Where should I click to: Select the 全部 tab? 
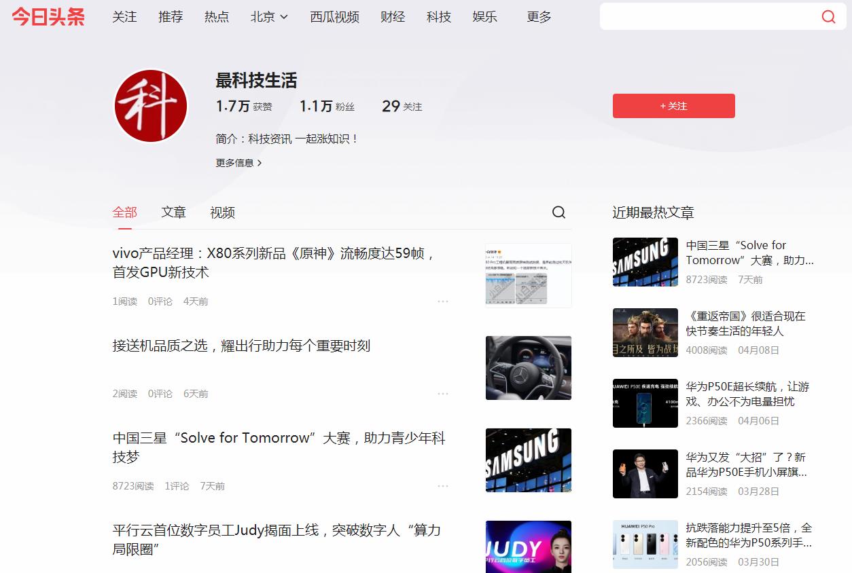[124, 212]
